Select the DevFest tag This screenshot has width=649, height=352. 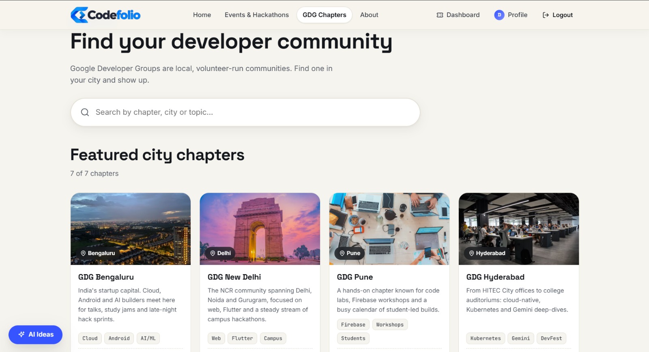[551, 338]
